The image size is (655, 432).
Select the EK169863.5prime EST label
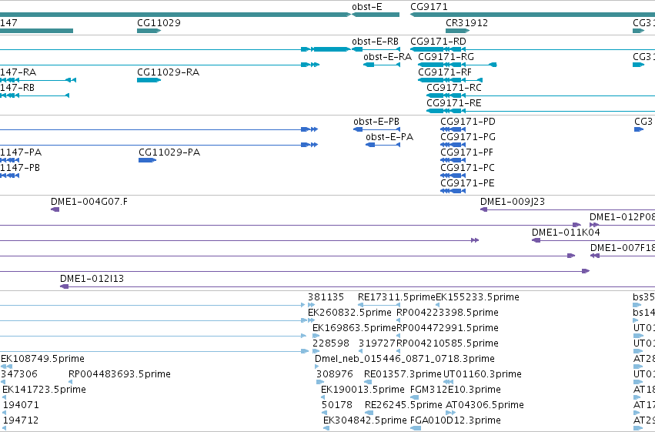point(354,328)
